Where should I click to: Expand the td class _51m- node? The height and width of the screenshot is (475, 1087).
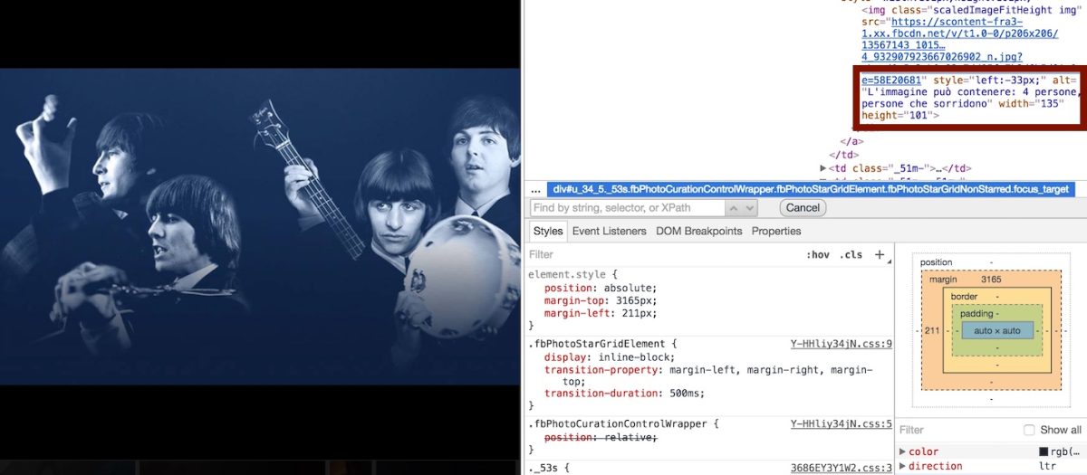(x=822, y=168)
